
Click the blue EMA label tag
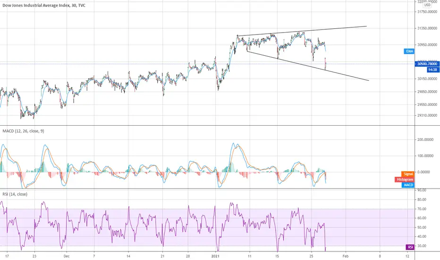tap(409, 51)
